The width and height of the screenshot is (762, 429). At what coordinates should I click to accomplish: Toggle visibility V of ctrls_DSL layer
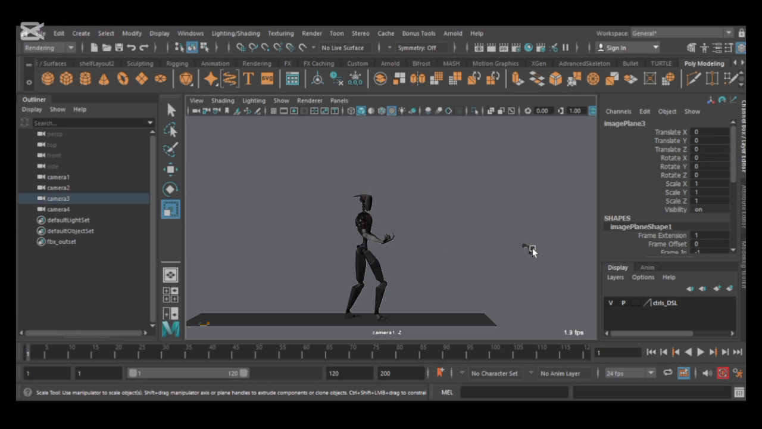(x=610, y=303)
